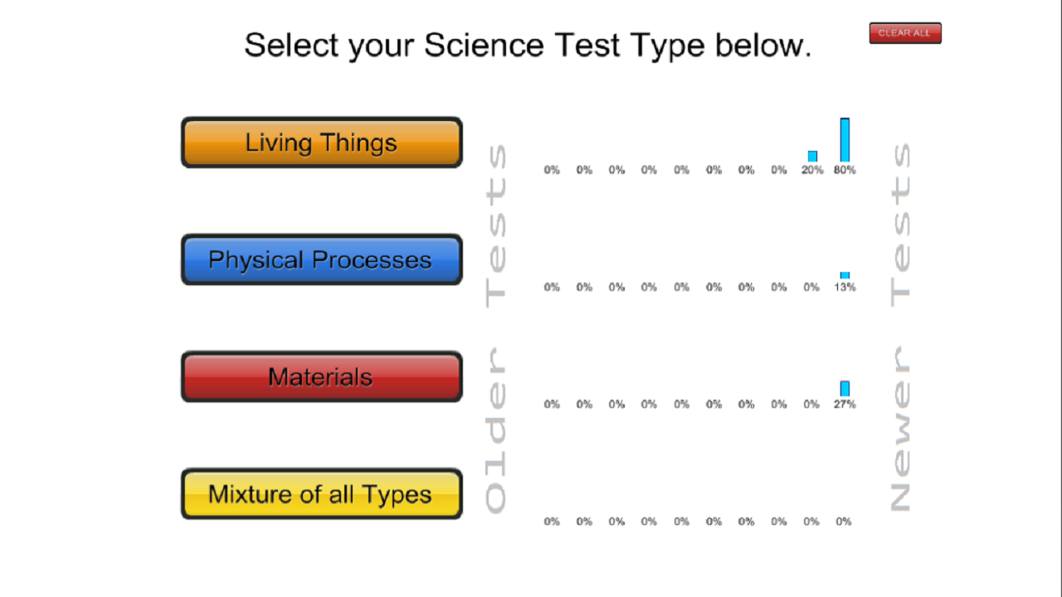Click the 13% score bar for Physical Processes
The height and width of the screenshot is (597, 1062).
click(845, 275)
